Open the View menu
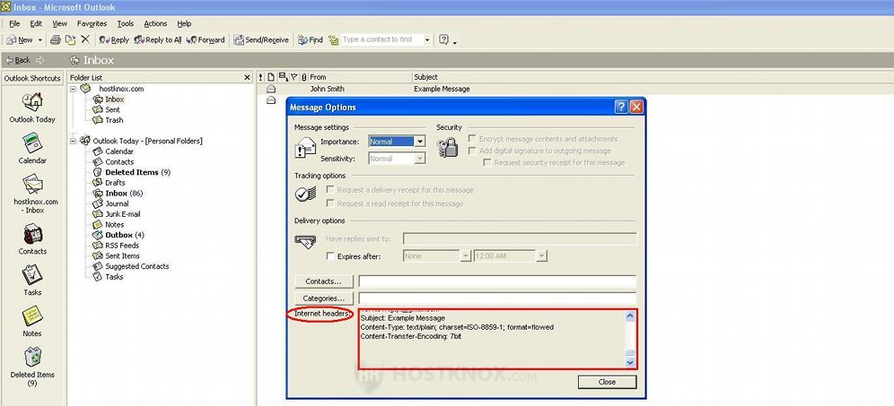This screenshot has width=894, height=406. [60, 24]
